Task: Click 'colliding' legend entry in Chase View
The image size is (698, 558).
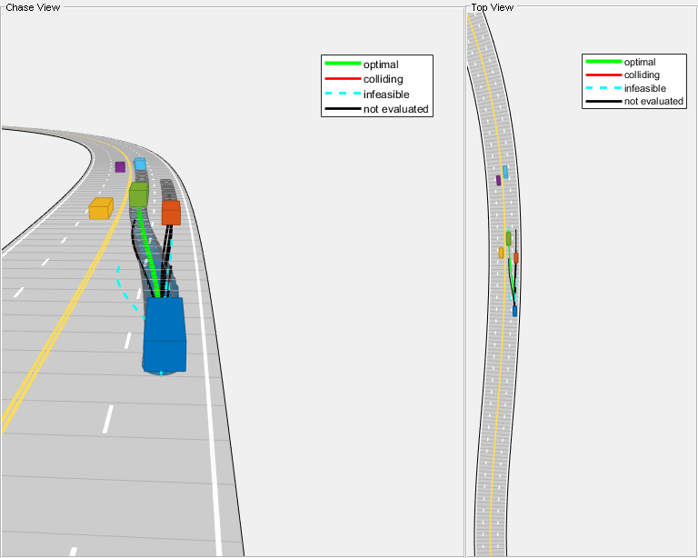Action: [383, 79]
